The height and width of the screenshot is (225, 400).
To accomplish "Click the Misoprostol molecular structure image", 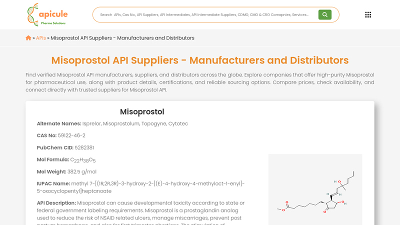I will 315,189.
